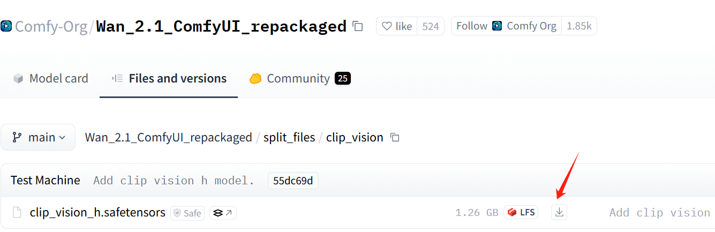The width and height of the screenshot is (715, 232).
Task: Go to the Comfy-Org organization page link
Action: (51, 26)
